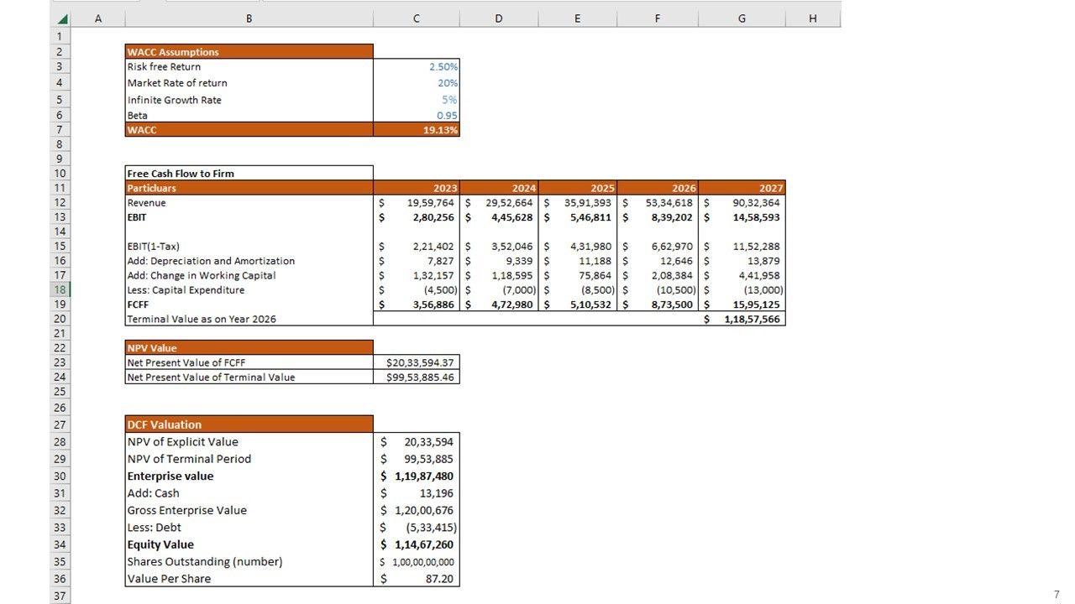The height and width of the screenshot is (604, 1075).
Task: Select the Risk free Return 2.50% cell
Action: pyautogui.click(x=417, y=67)
